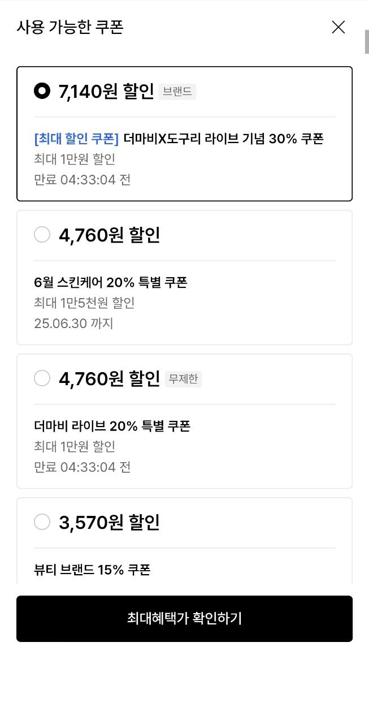
Task: Click the 7,140원 할인 amount heading
Action: 106,91
